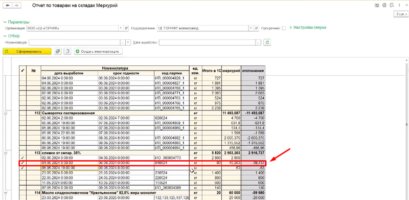This screenshot has width=409, height=200.
Task: Open the selected Организация item via its open button
Action: point(126,28)
